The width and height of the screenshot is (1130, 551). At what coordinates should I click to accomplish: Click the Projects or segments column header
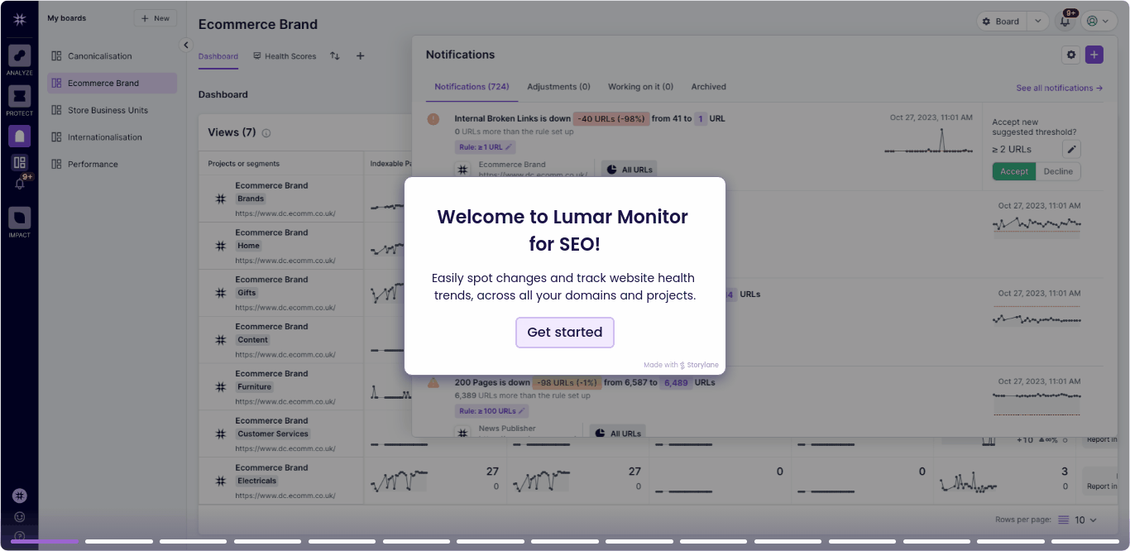coord(243,164)
